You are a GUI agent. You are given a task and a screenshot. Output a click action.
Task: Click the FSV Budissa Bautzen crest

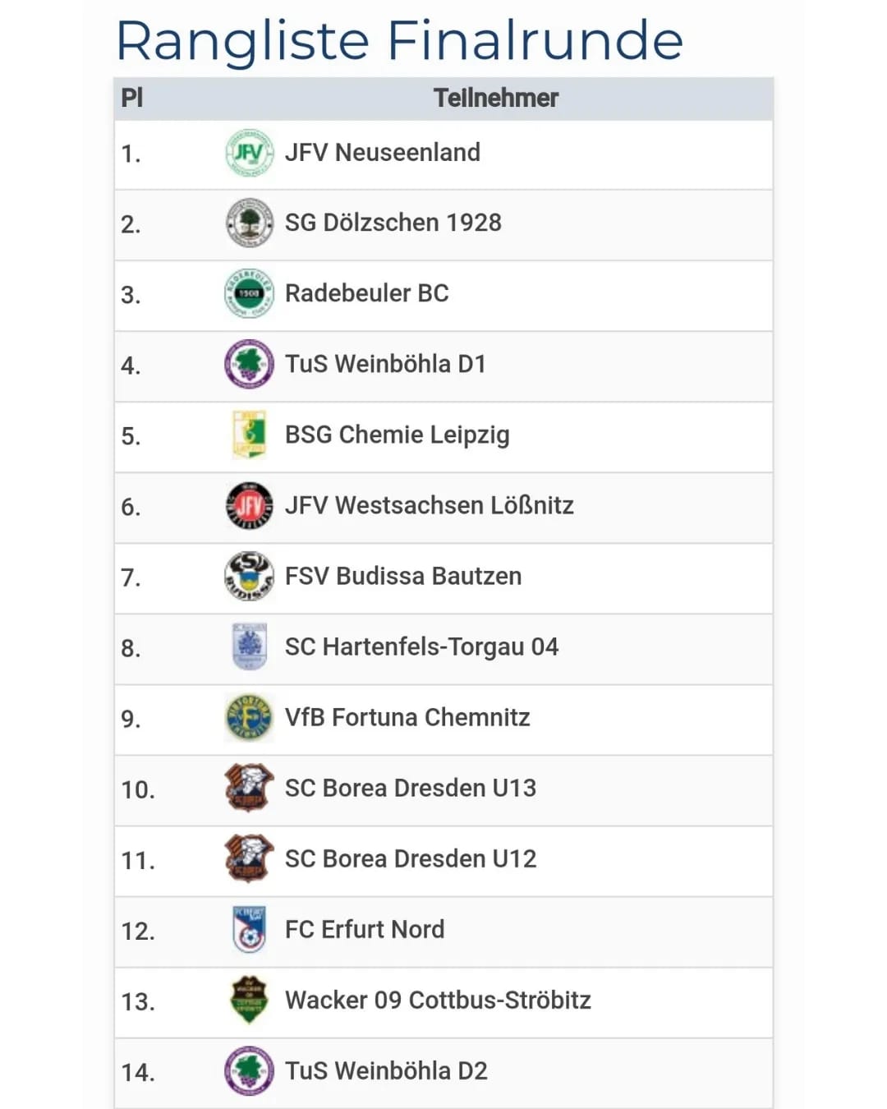click(x=249, y=577)
